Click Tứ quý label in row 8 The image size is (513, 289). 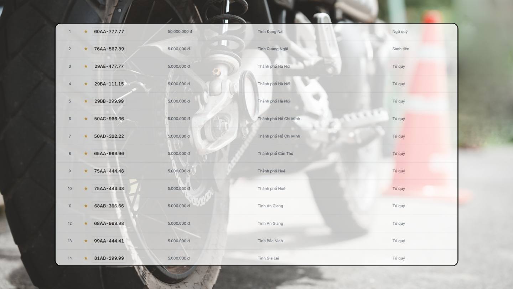tap(399, 154)
